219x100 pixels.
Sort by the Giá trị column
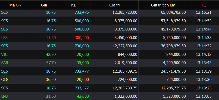tap(114, 5)
